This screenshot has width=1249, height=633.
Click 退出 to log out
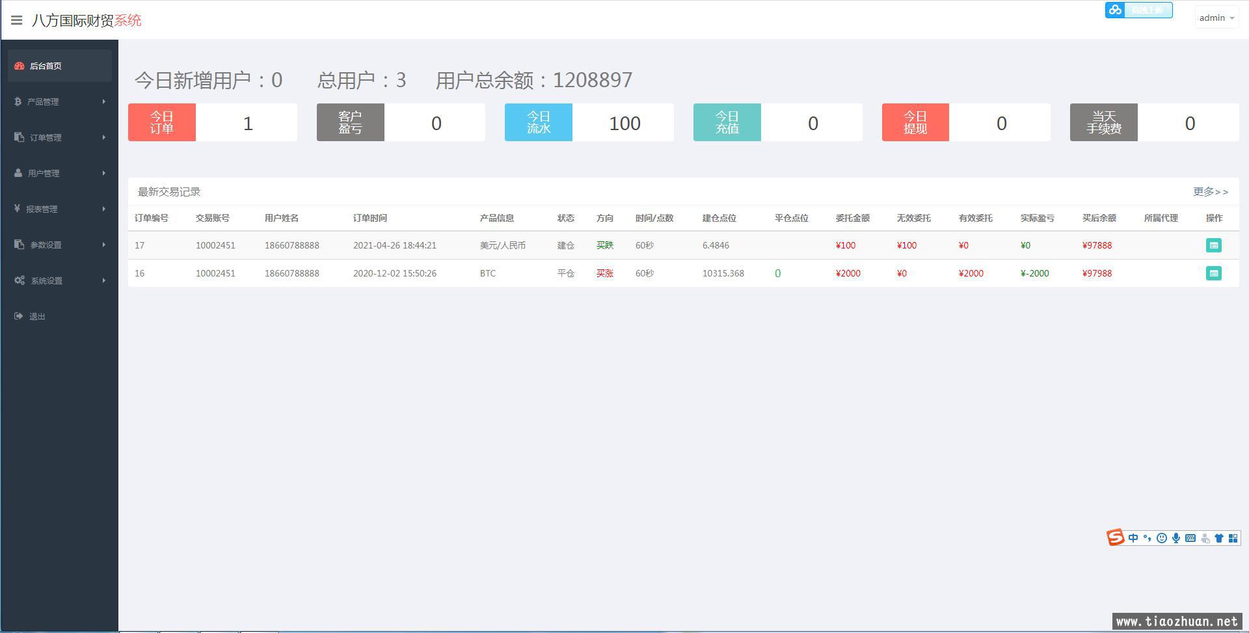pyautogui.click(x=60, y=316)
